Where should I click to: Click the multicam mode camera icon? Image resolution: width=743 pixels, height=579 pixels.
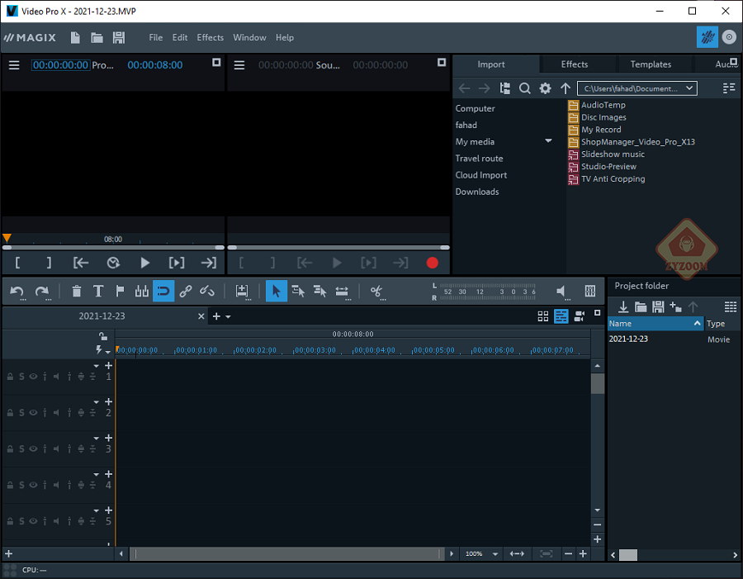click(x=579, y=316)
